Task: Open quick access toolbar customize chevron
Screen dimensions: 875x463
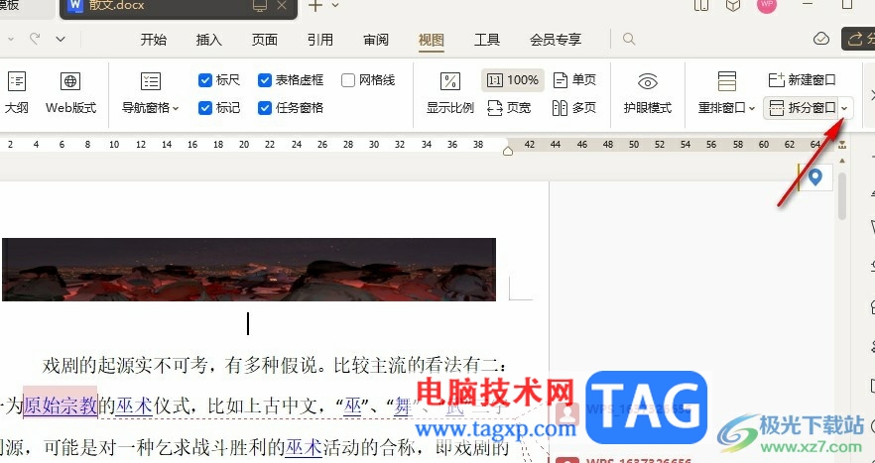Action: pos(61,39)
